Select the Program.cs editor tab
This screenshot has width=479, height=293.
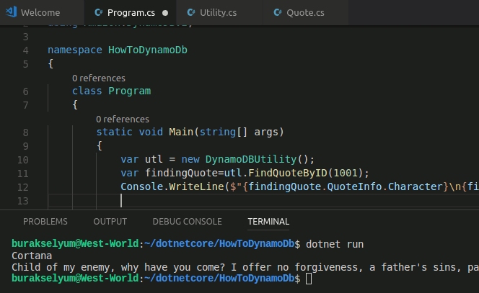(130, 12)
